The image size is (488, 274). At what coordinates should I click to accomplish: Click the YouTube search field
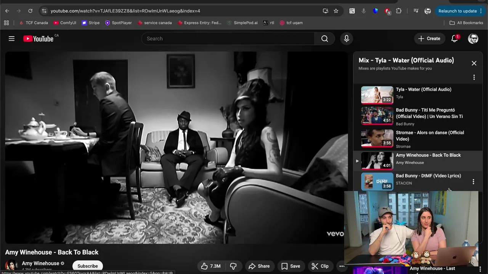(x=228, y=38)
